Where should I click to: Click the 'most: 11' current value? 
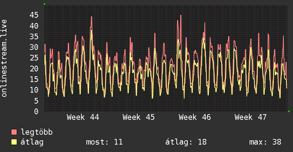click(x=104, y=142)
